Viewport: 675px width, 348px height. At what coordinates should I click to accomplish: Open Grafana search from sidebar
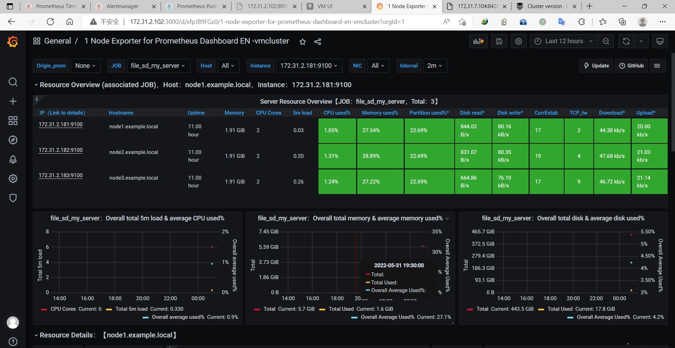pyautogui.click(x=13, y=82)
